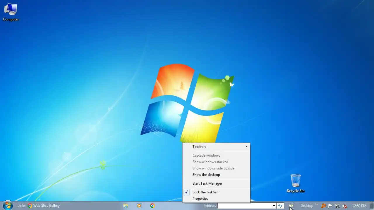
Task: Open the Action Center flag icon
Action: (x=330, y=206)
